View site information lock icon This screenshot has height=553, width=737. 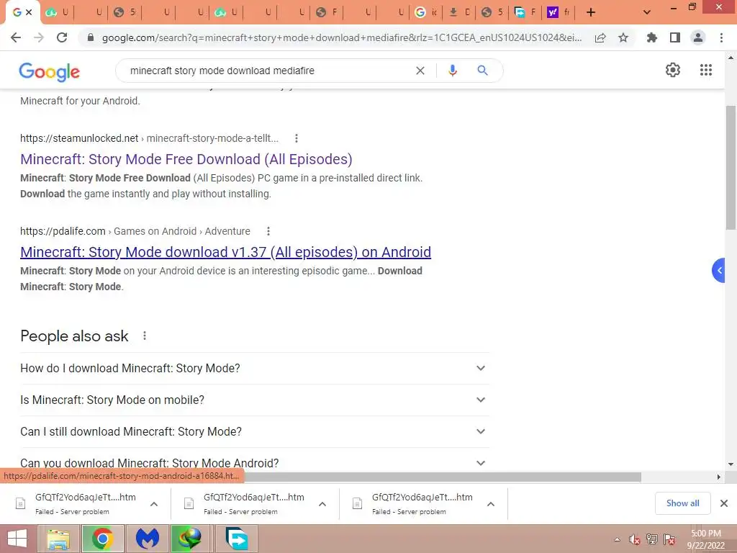click(x=91, y=37)
